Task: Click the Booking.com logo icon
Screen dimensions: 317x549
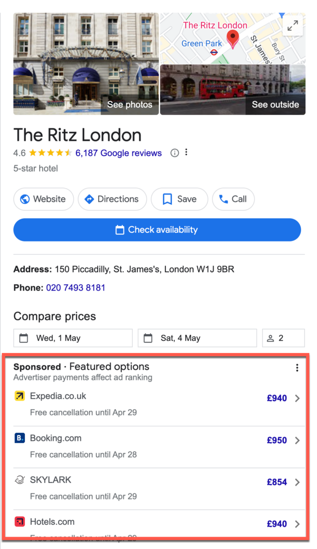Action: tap(18, 438)
